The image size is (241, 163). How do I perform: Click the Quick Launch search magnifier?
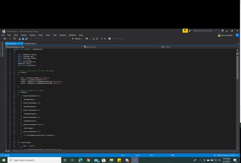click(x=222, y=31)
